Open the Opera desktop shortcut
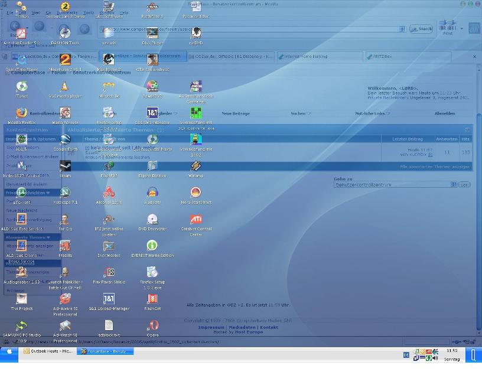The image size is (482, 375). (153, 328)
